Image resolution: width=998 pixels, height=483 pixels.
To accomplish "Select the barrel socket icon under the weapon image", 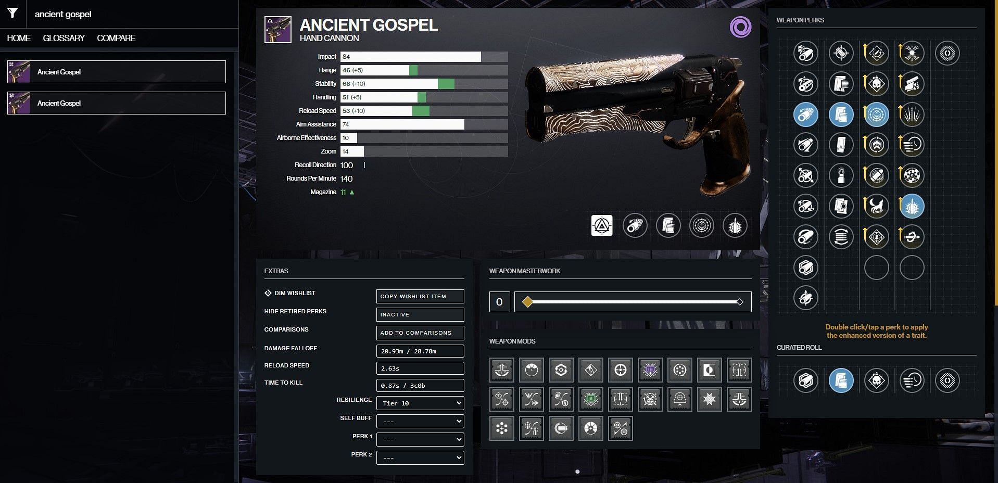I will pyautogui.click(x=635, y=225).
